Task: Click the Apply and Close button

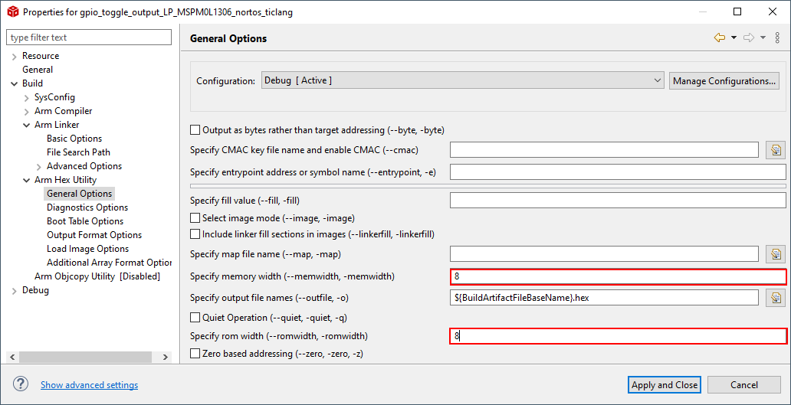Action: [664, 385]
